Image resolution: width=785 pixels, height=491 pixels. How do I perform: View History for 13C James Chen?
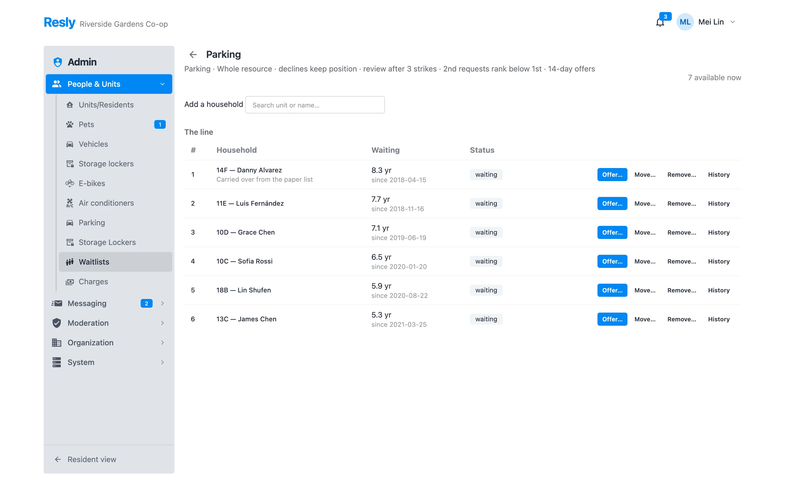pos(718,319)
